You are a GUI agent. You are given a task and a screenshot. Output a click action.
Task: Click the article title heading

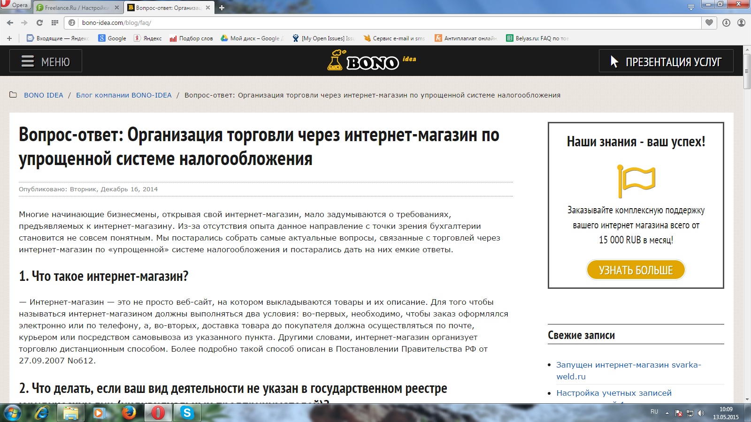pyautogui.click(x=259, y=147)
